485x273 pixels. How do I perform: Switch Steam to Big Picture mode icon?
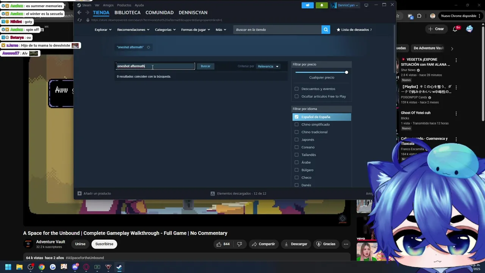(366, 5)
